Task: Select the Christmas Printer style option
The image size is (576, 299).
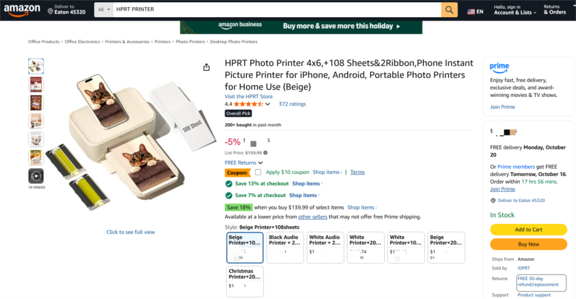Action: point(245,281)
